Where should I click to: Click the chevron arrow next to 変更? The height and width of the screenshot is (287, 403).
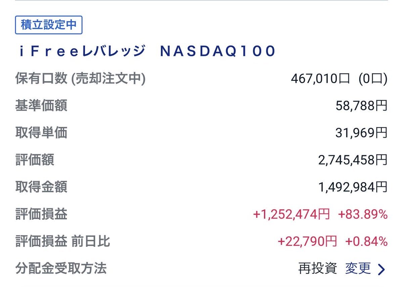381,269
